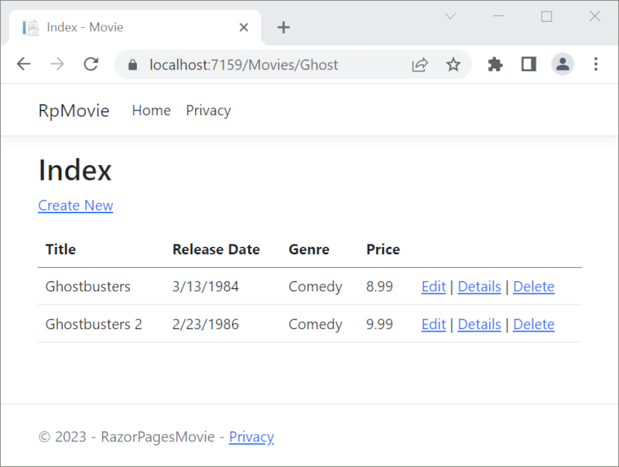View Details for Ghostbusters 2
This screenshot has height=467, width=619.
click(479, 324)
